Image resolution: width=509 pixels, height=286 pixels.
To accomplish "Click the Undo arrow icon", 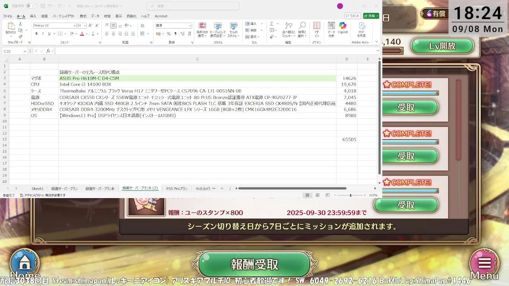I will tap(49, 6).
